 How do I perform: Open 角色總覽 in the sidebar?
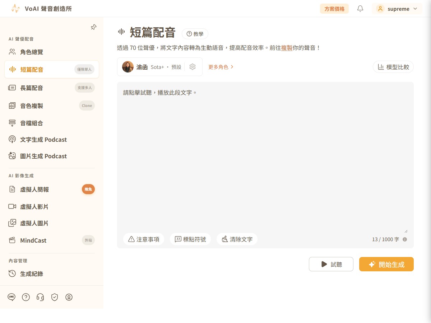(x=52, y=52)
